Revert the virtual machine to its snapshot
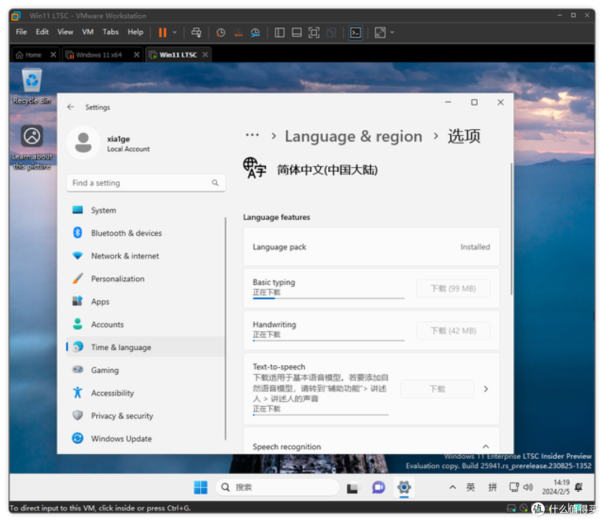The width and height of the screenshot is (604, 522). tap(238, 32)
